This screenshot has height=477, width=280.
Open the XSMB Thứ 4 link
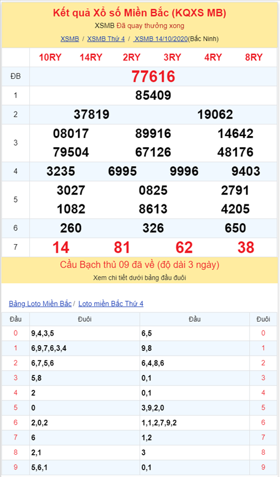(106, 39)
